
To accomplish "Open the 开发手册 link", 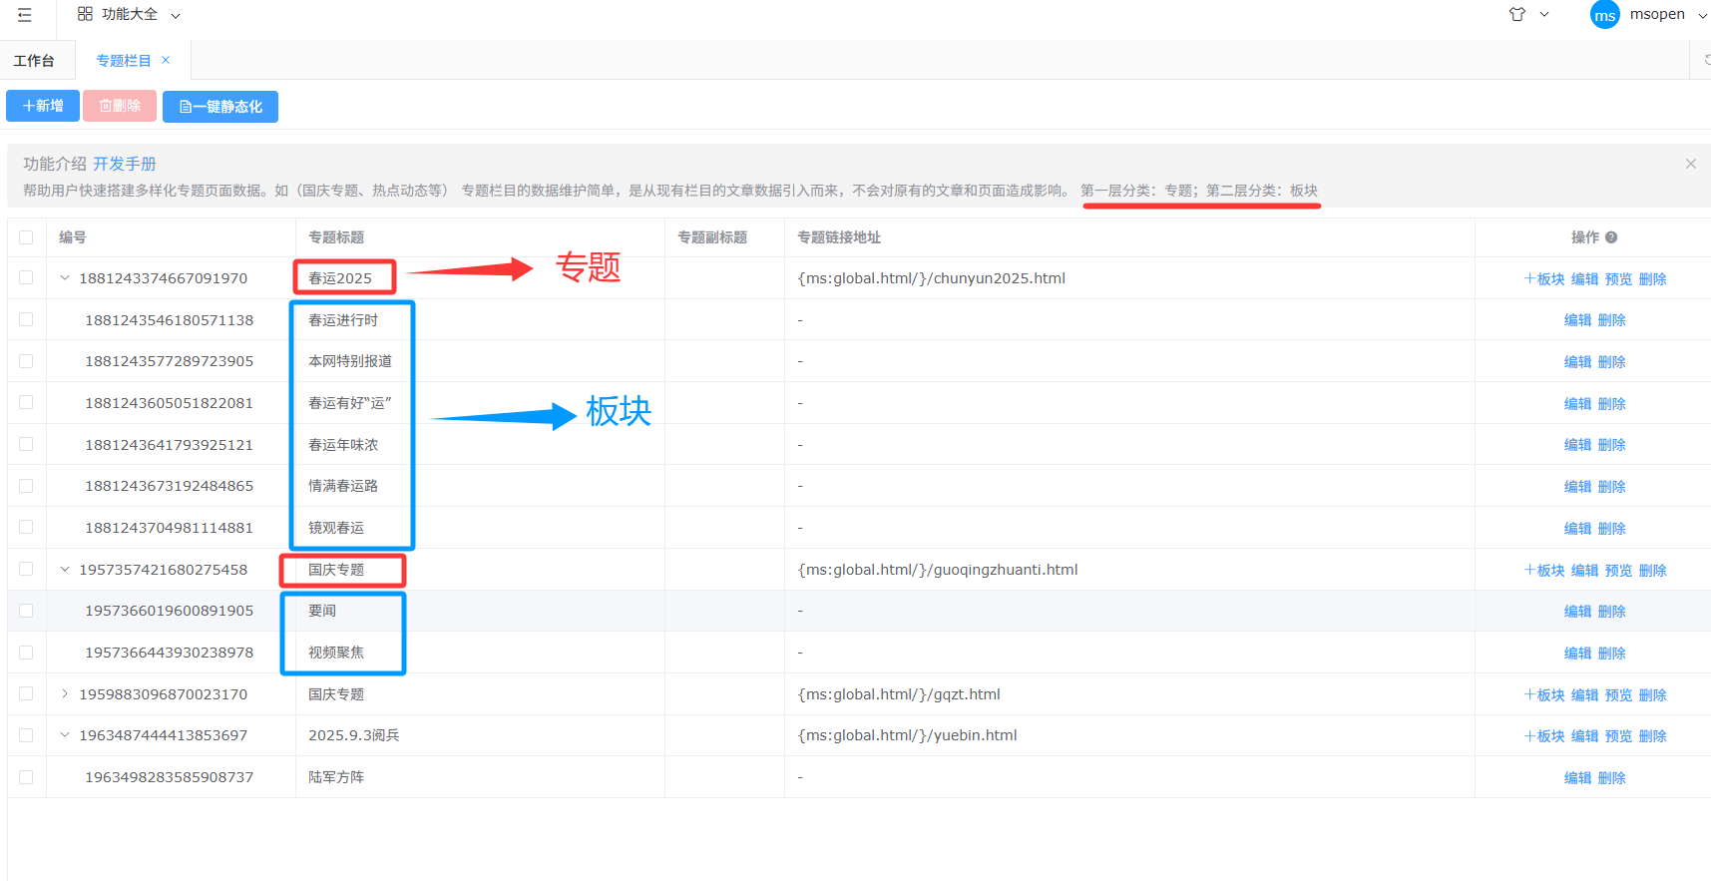I will 125,164.
